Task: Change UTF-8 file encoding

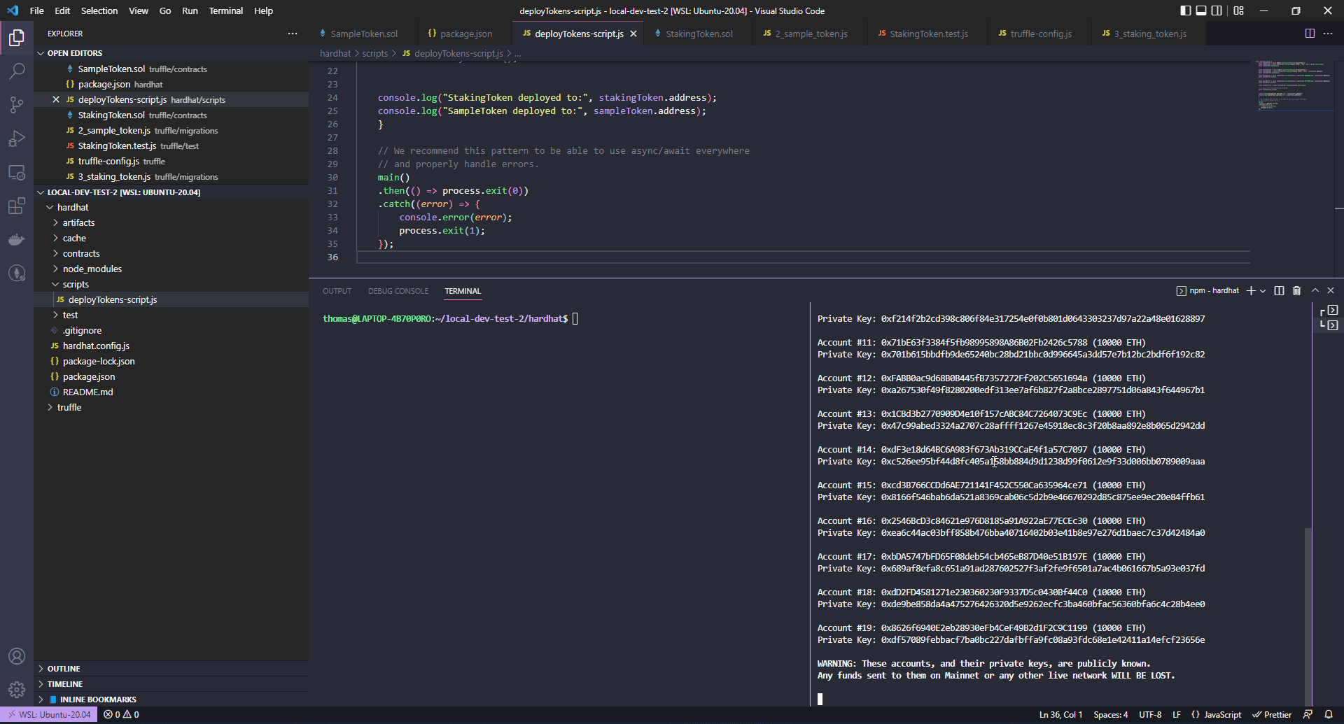Action: click(x=1150, y=714)
